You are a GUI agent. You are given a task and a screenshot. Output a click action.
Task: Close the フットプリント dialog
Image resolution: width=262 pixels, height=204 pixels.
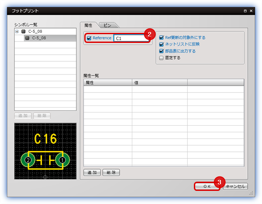click(x=251, y=11)
